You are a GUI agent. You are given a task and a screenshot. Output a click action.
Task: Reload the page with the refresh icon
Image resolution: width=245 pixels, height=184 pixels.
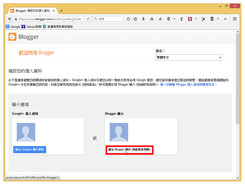(88, 19)
